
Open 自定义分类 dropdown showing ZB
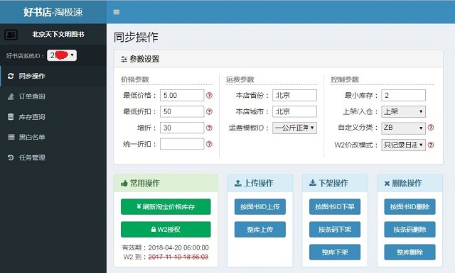click(403, 128)
